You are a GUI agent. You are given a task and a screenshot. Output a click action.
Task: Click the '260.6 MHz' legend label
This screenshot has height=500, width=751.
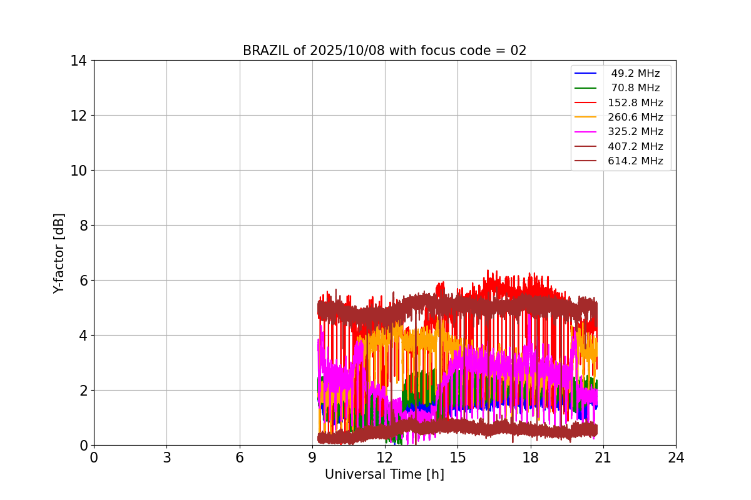click(x=635, y=117)
